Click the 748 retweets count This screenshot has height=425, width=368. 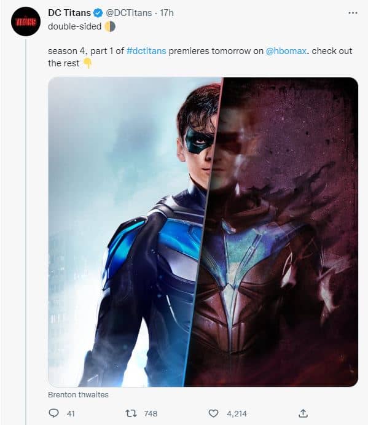(x=151, y=413)
